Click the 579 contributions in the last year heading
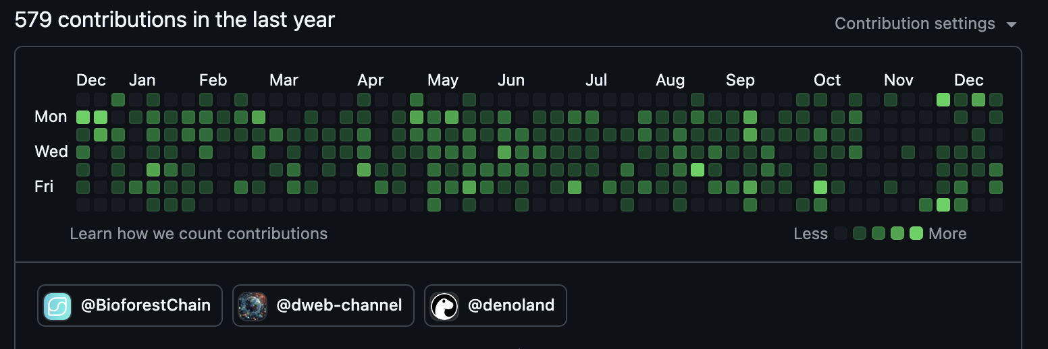This screenshot has height=349, width=1048. pos(175,20)
